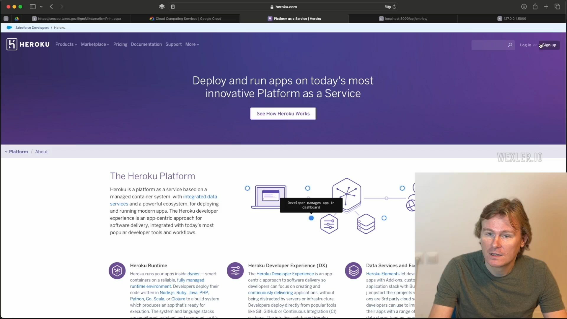Click See How Heroku Works button
This screenshot has width=567, height=319.
283,113
